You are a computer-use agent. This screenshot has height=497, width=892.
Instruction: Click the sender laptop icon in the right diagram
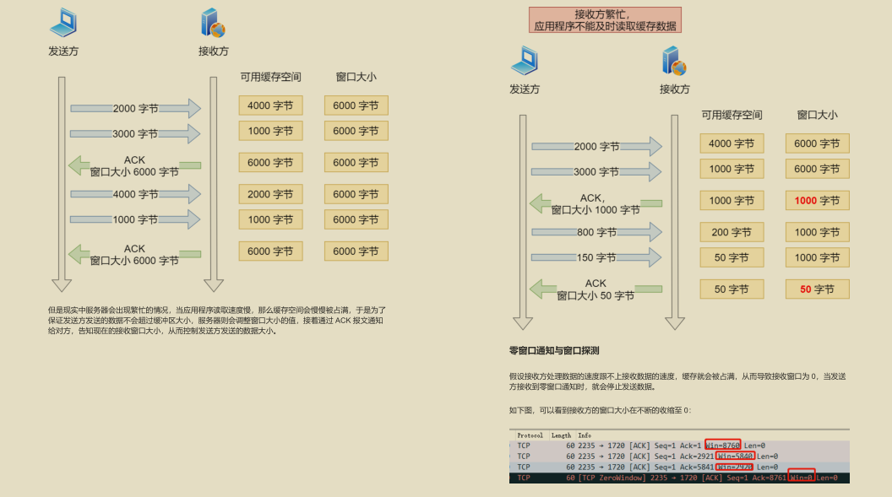[x=525, y=61]
